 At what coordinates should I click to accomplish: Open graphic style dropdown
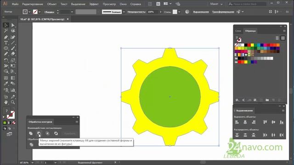coord(179,12)
